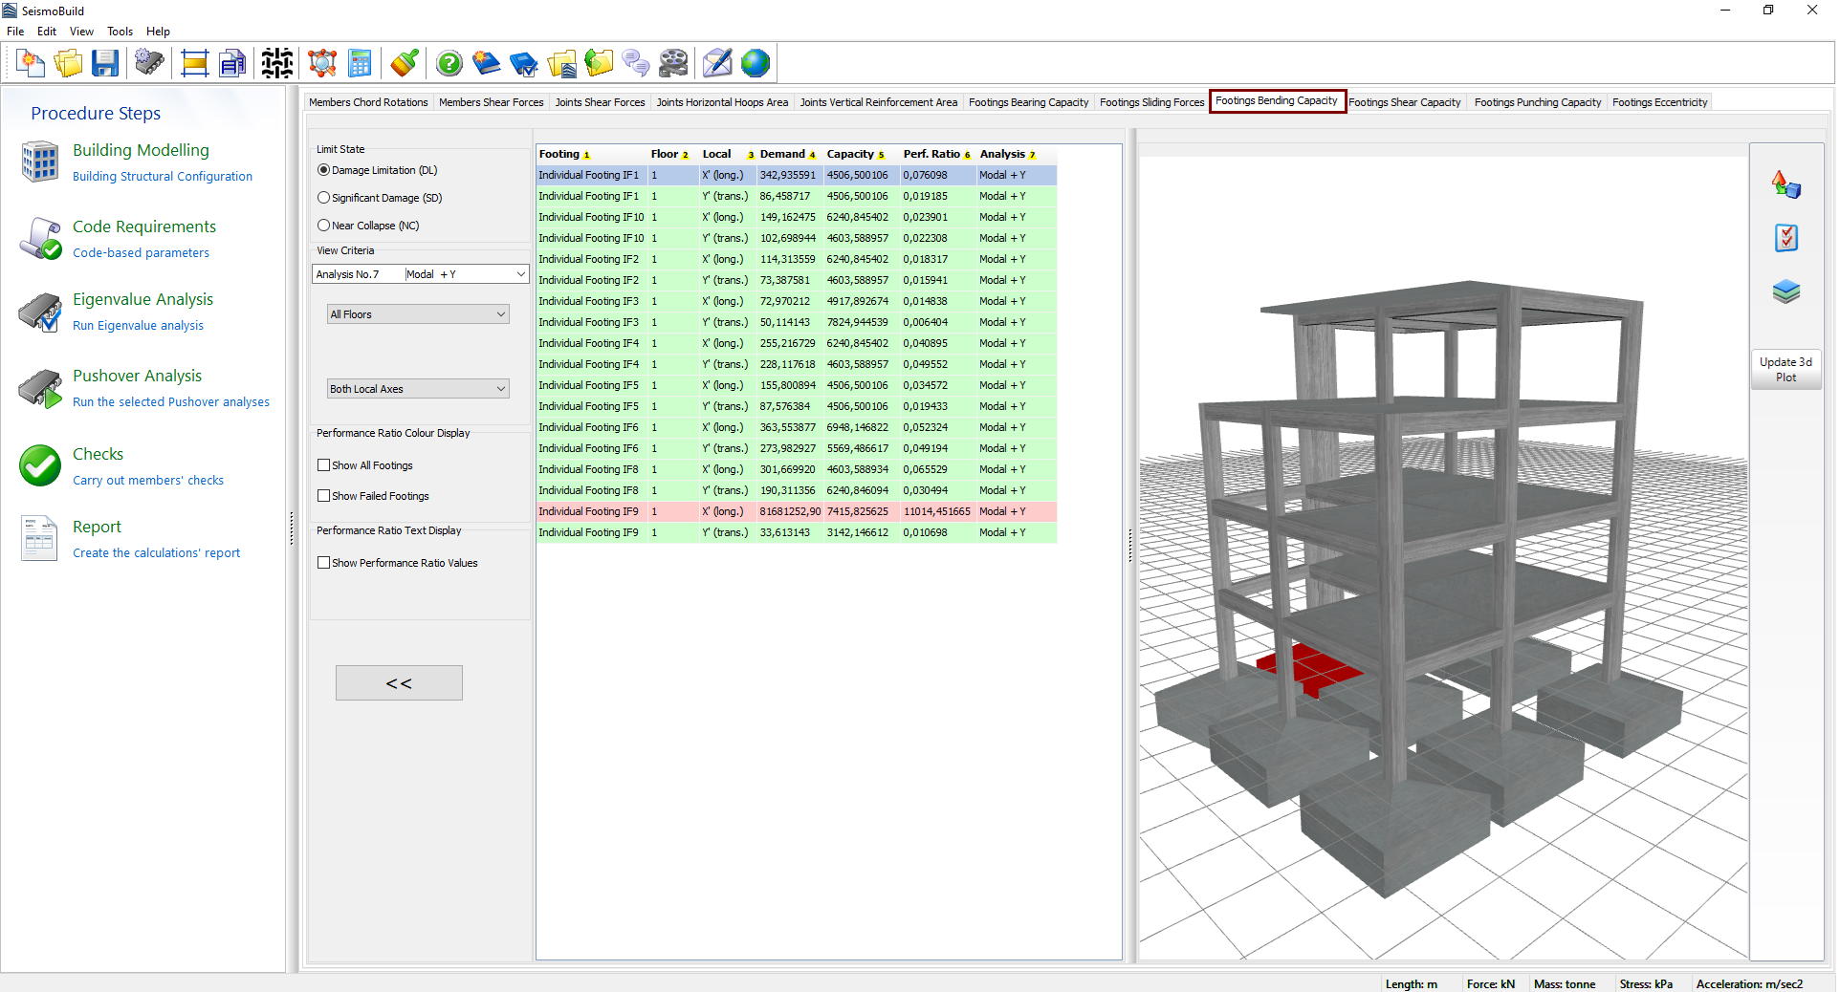This screenshot has width=1840, height=992.
Task: Switch to Footings Shear Capacity tab
Action: 1404,102
